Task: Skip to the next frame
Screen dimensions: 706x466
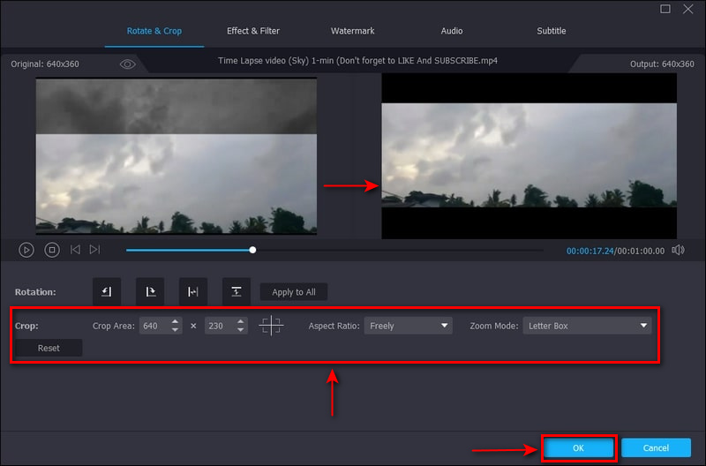Action: click(94, 250)
